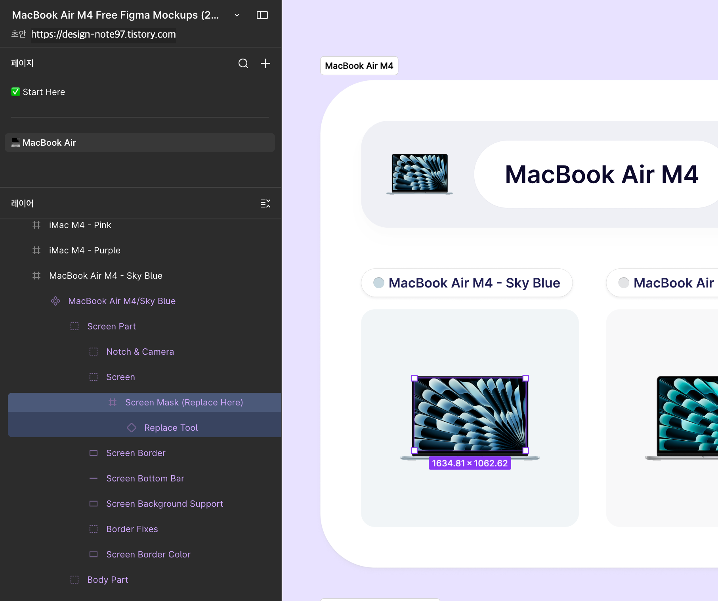This screenshot has height=601, width=718.
Task: Click the 1634.81 × 1062.62 size badge
Action: click(x=470, y=463)
